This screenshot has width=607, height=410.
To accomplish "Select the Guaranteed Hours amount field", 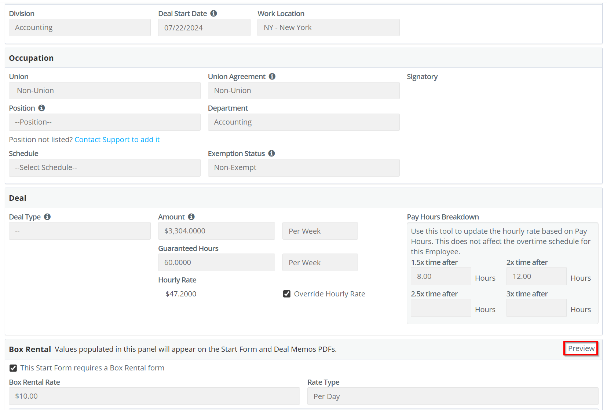I will [216, 263].
